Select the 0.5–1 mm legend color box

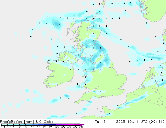click(10, 125)
